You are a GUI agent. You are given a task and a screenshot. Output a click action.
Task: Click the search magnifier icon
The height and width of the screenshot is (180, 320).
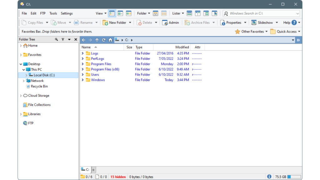click(226, 13)
